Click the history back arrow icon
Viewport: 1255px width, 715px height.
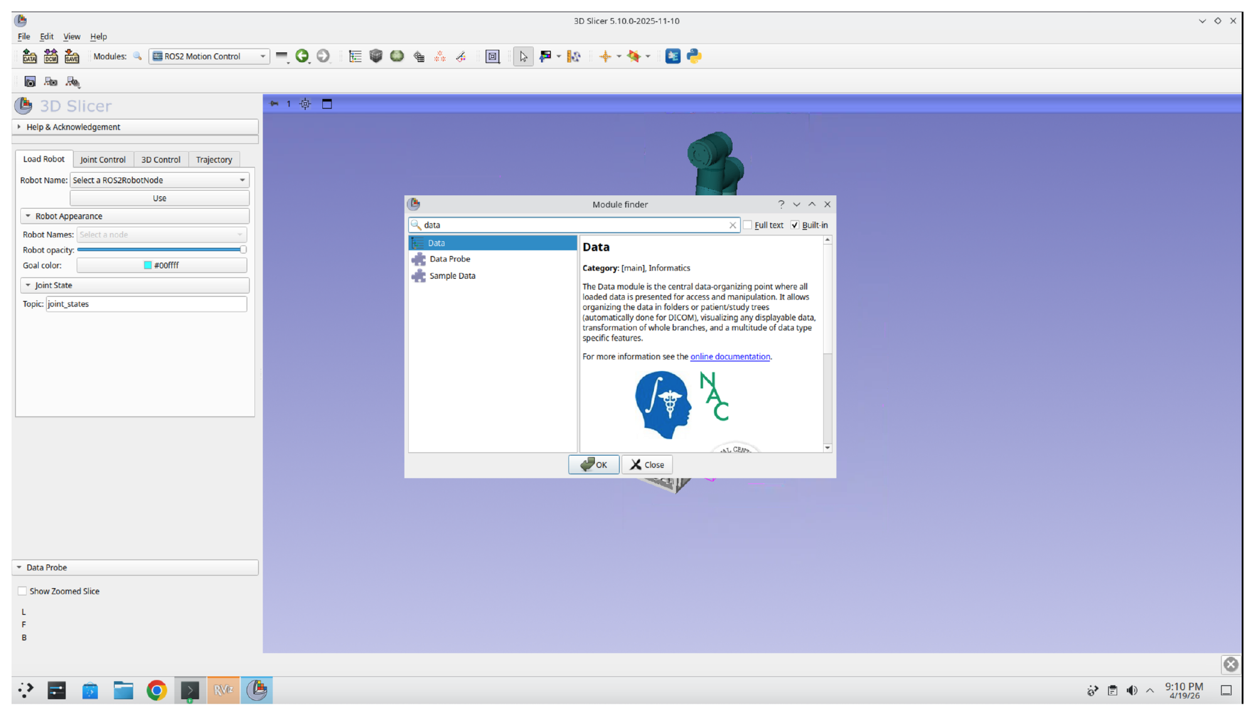302,56
